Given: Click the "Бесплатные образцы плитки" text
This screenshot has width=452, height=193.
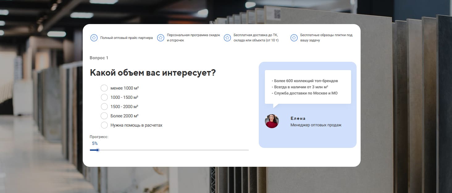Looking at the screenshot, I should pos(323,35).
